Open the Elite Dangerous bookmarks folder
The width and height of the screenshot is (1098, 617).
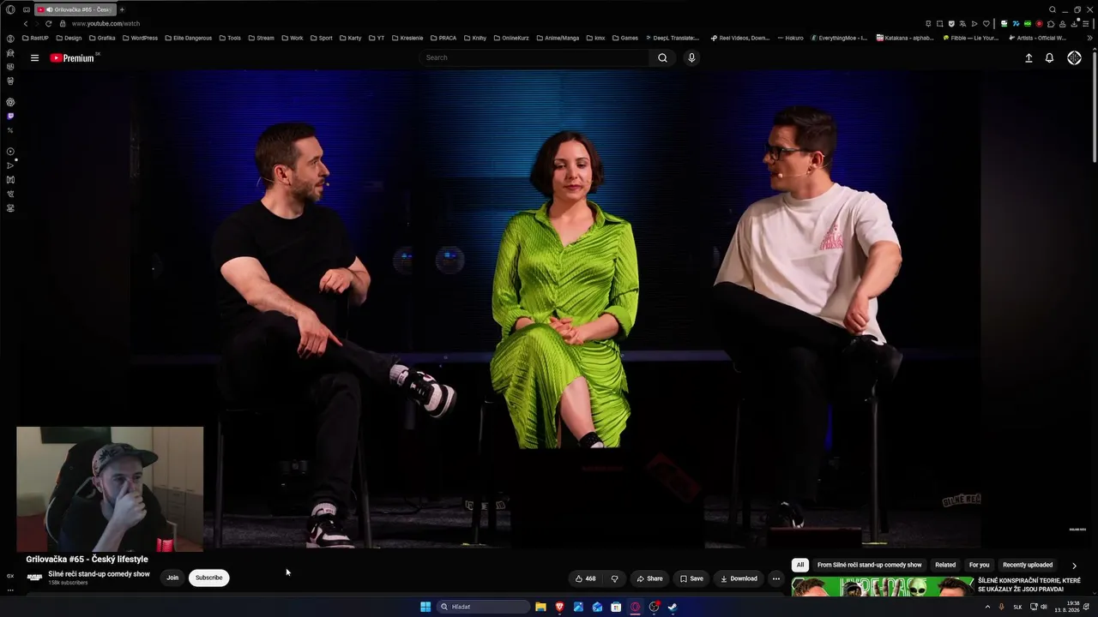point(188,38)
